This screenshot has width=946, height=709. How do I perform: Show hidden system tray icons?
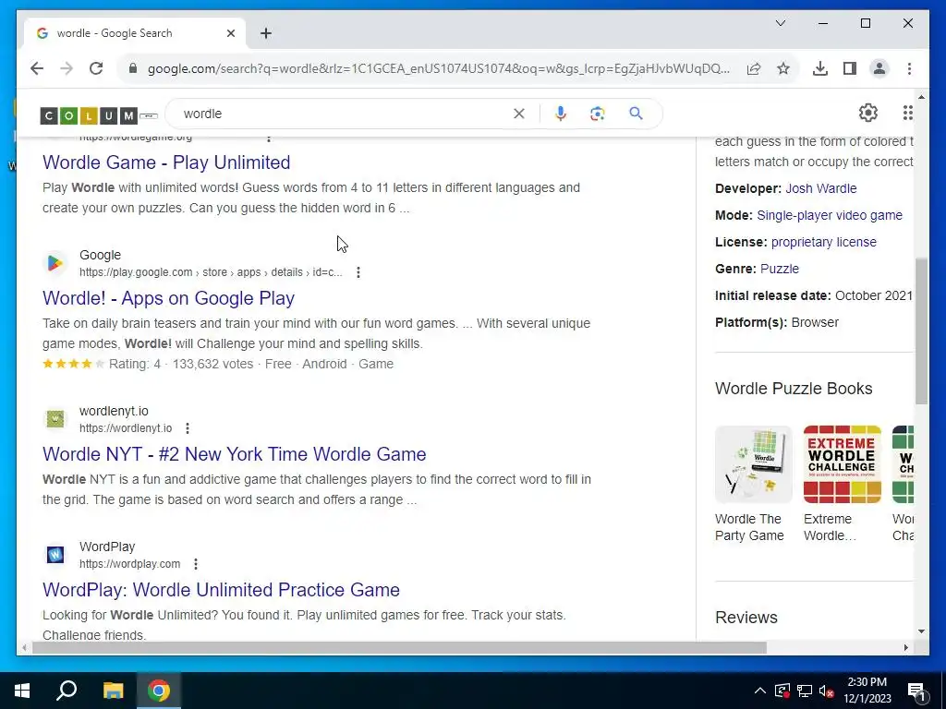(x=760, y=691)
